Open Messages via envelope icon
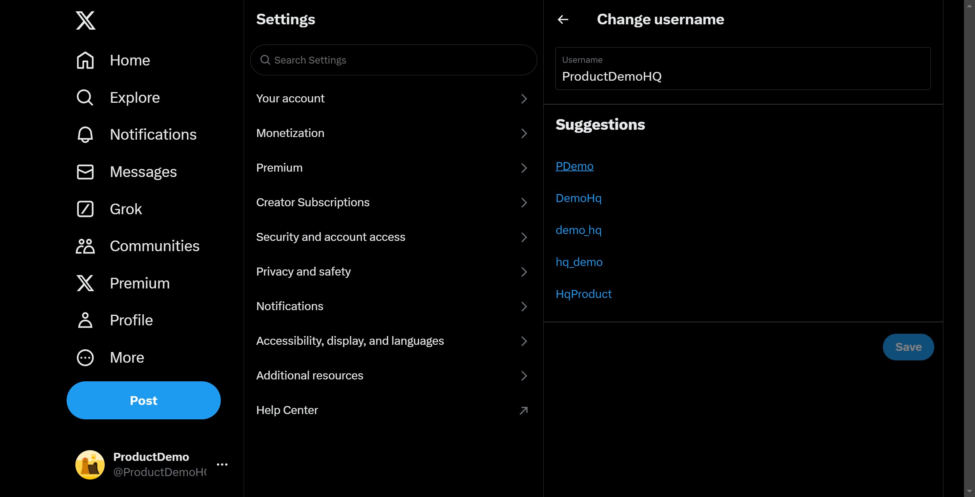This screenshot has width=975, height=497. pyautogui.click(x=85, y=172)
